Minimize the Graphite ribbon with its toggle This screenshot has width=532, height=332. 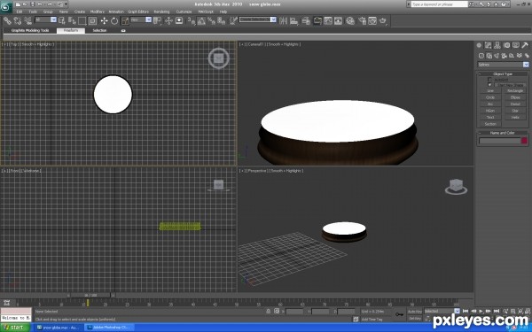[x=123, y=30]
